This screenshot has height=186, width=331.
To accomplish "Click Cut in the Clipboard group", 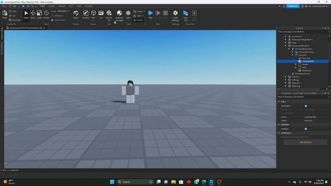I will click(x=12, y=16).
